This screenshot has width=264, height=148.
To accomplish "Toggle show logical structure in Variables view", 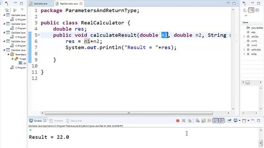I will pyautogui.click(x=251, y=10).
